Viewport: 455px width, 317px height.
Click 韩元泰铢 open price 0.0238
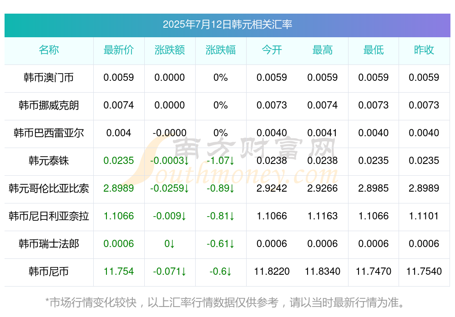pyautogui.click(x=272, y=160)
